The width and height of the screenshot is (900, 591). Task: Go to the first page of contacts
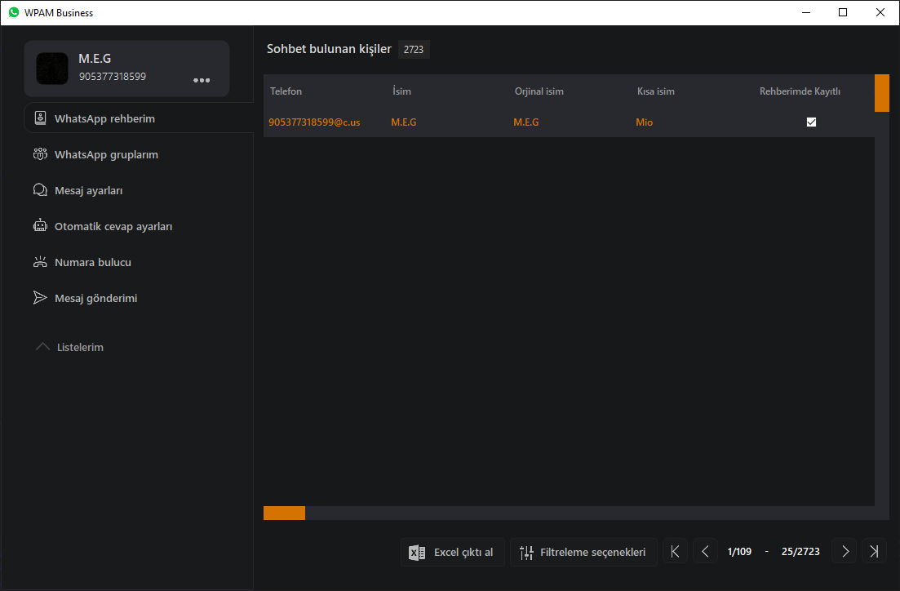click(x=675, y=552)
